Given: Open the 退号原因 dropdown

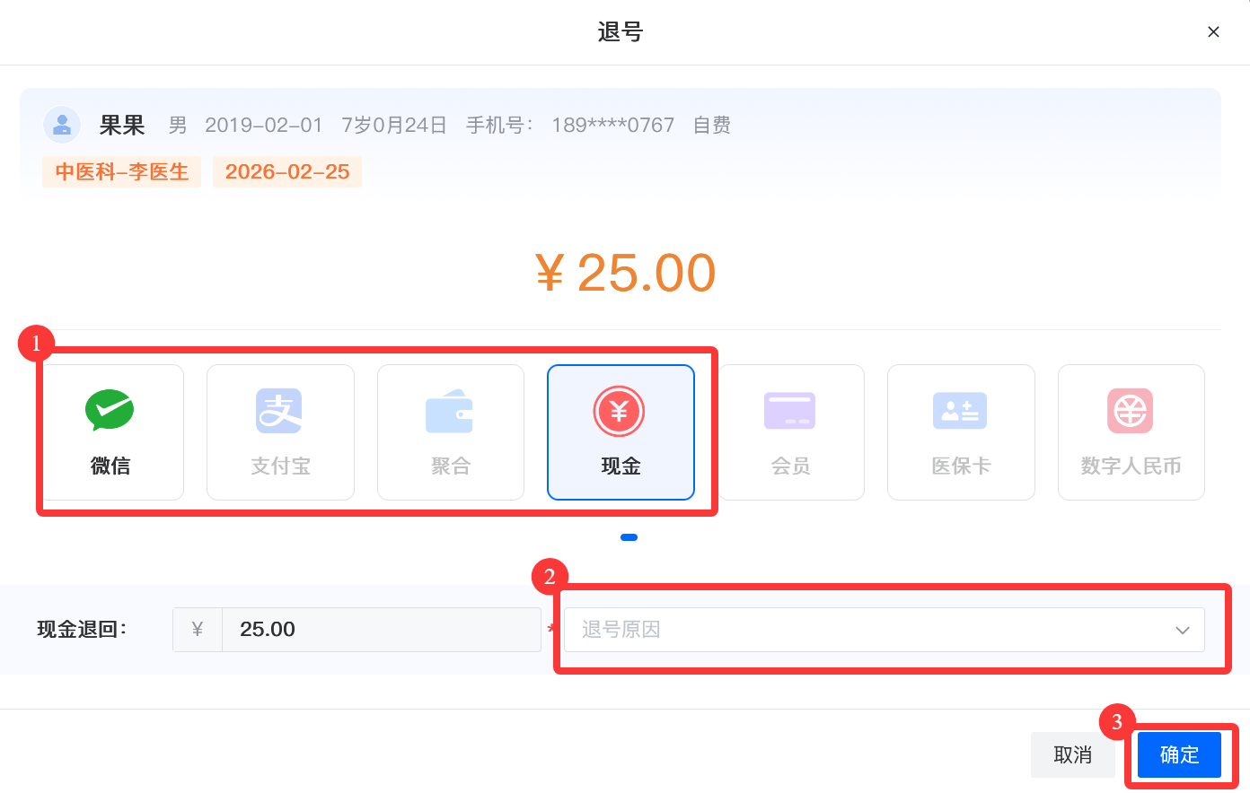Looking at the screenshot, I should [x=871, y=630].
